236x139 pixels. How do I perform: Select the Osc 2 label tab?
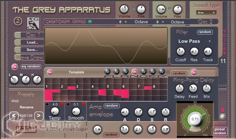(205, 22)
